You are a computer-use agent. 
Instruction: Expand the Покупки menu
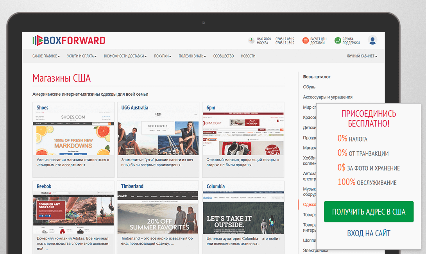[163, 56]
